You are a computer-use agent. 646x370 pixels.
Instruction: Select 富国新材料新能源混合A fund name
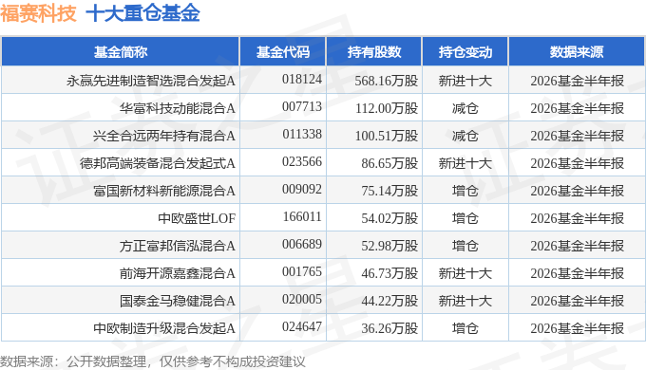(x=164, y=191)
